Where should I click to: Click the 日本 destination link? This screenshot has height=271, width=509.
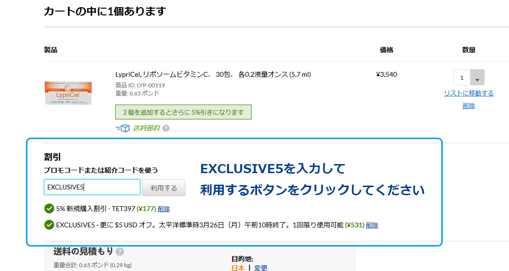click(238, 268)
